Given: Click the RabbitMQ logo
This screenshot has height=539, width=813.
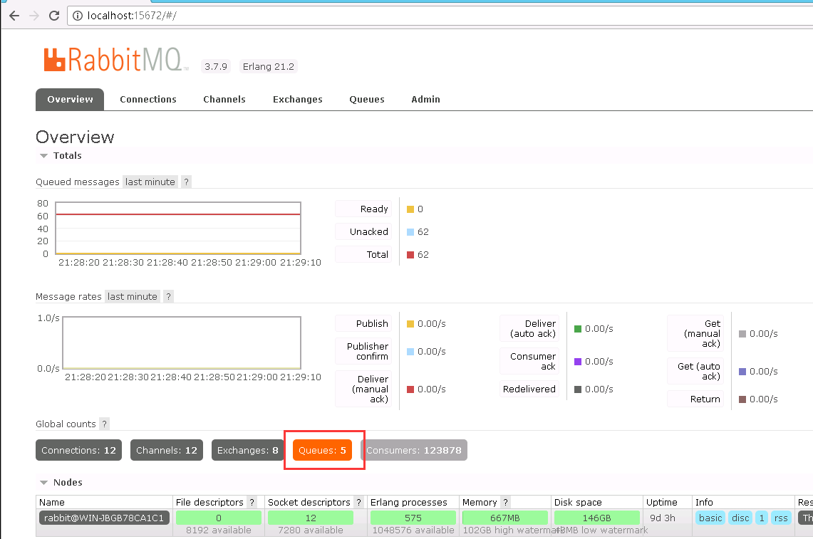Looking at the screenshot, I should click(114, 61).
